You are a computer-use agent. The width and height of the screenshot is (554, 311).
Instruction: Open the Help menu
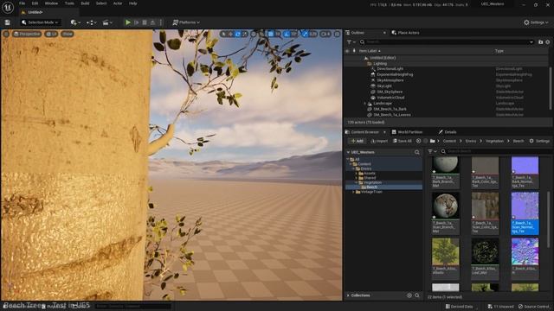(x=132, y=3)
